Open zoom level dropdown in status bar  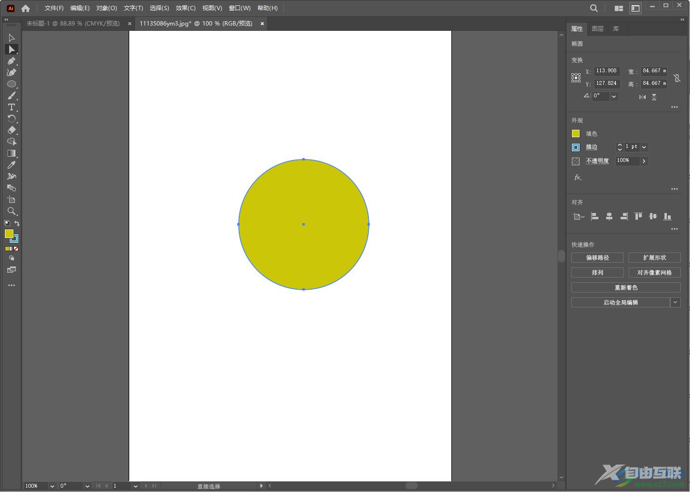coord(52,486)
